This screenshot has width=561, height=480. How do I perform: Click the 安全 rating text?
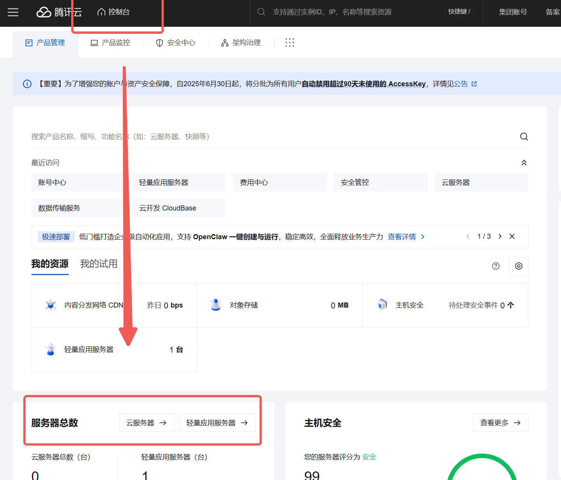pos(369,457)
